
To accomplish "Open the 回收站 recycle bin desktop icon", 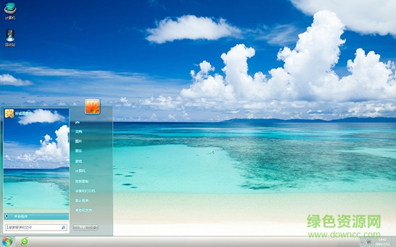I will (x=10, y=38).
